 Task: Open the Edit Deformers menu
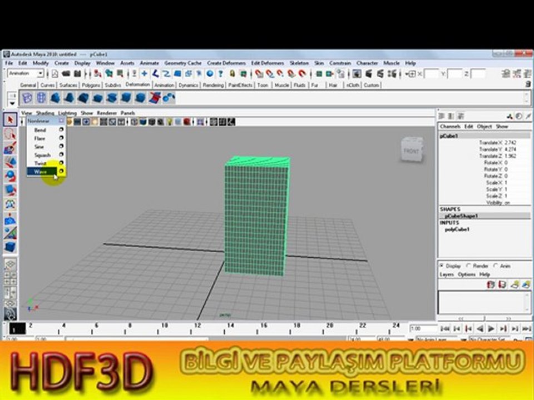268,63
